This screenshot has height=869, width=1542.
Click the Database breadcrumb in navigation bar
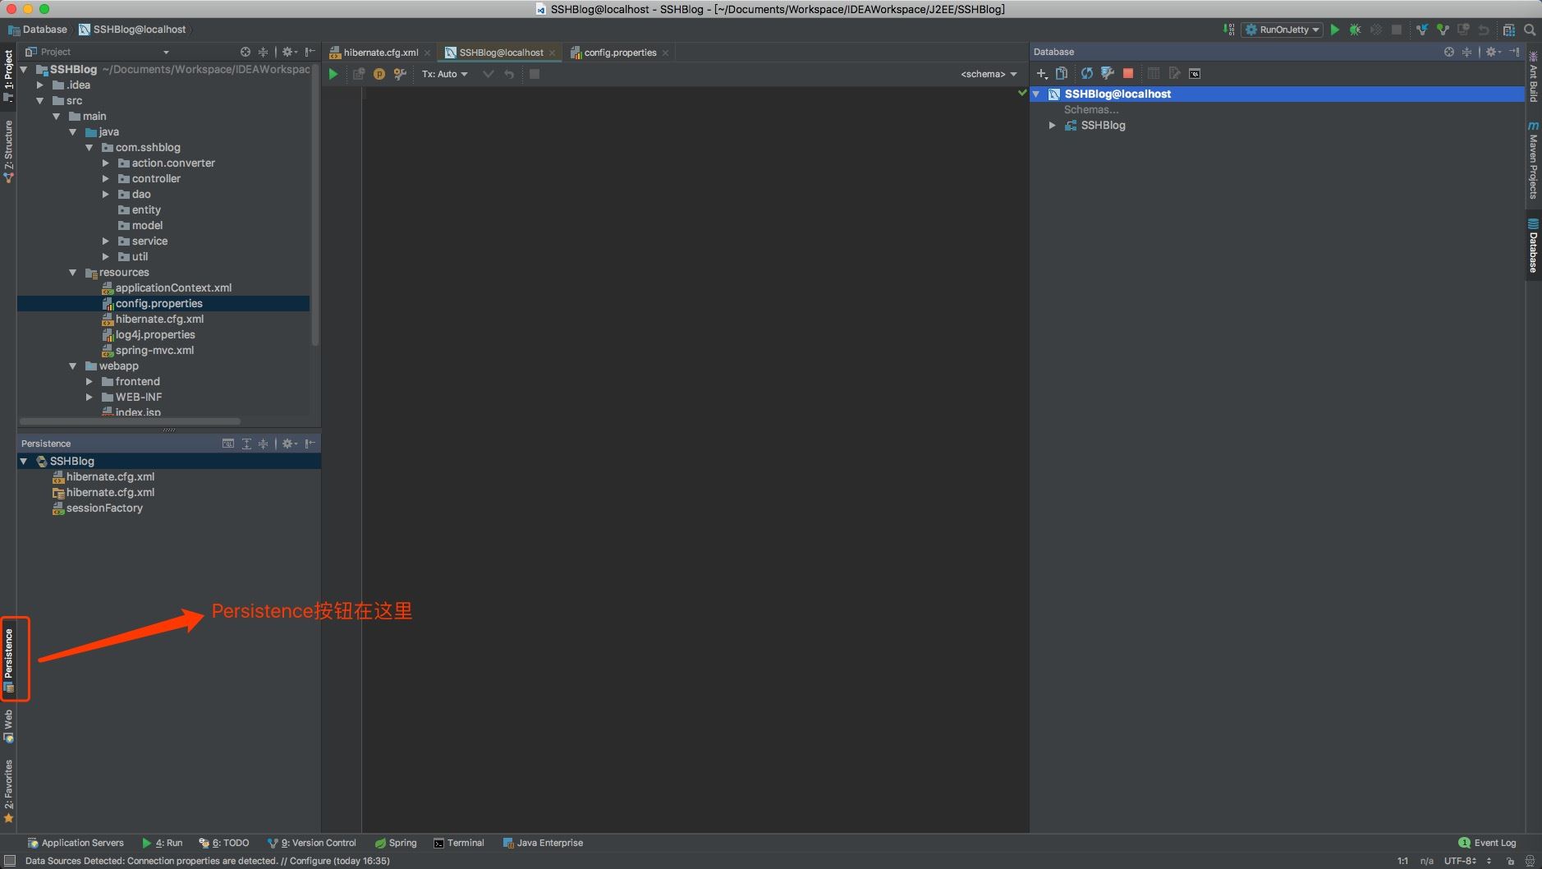(x=38, y=30)
